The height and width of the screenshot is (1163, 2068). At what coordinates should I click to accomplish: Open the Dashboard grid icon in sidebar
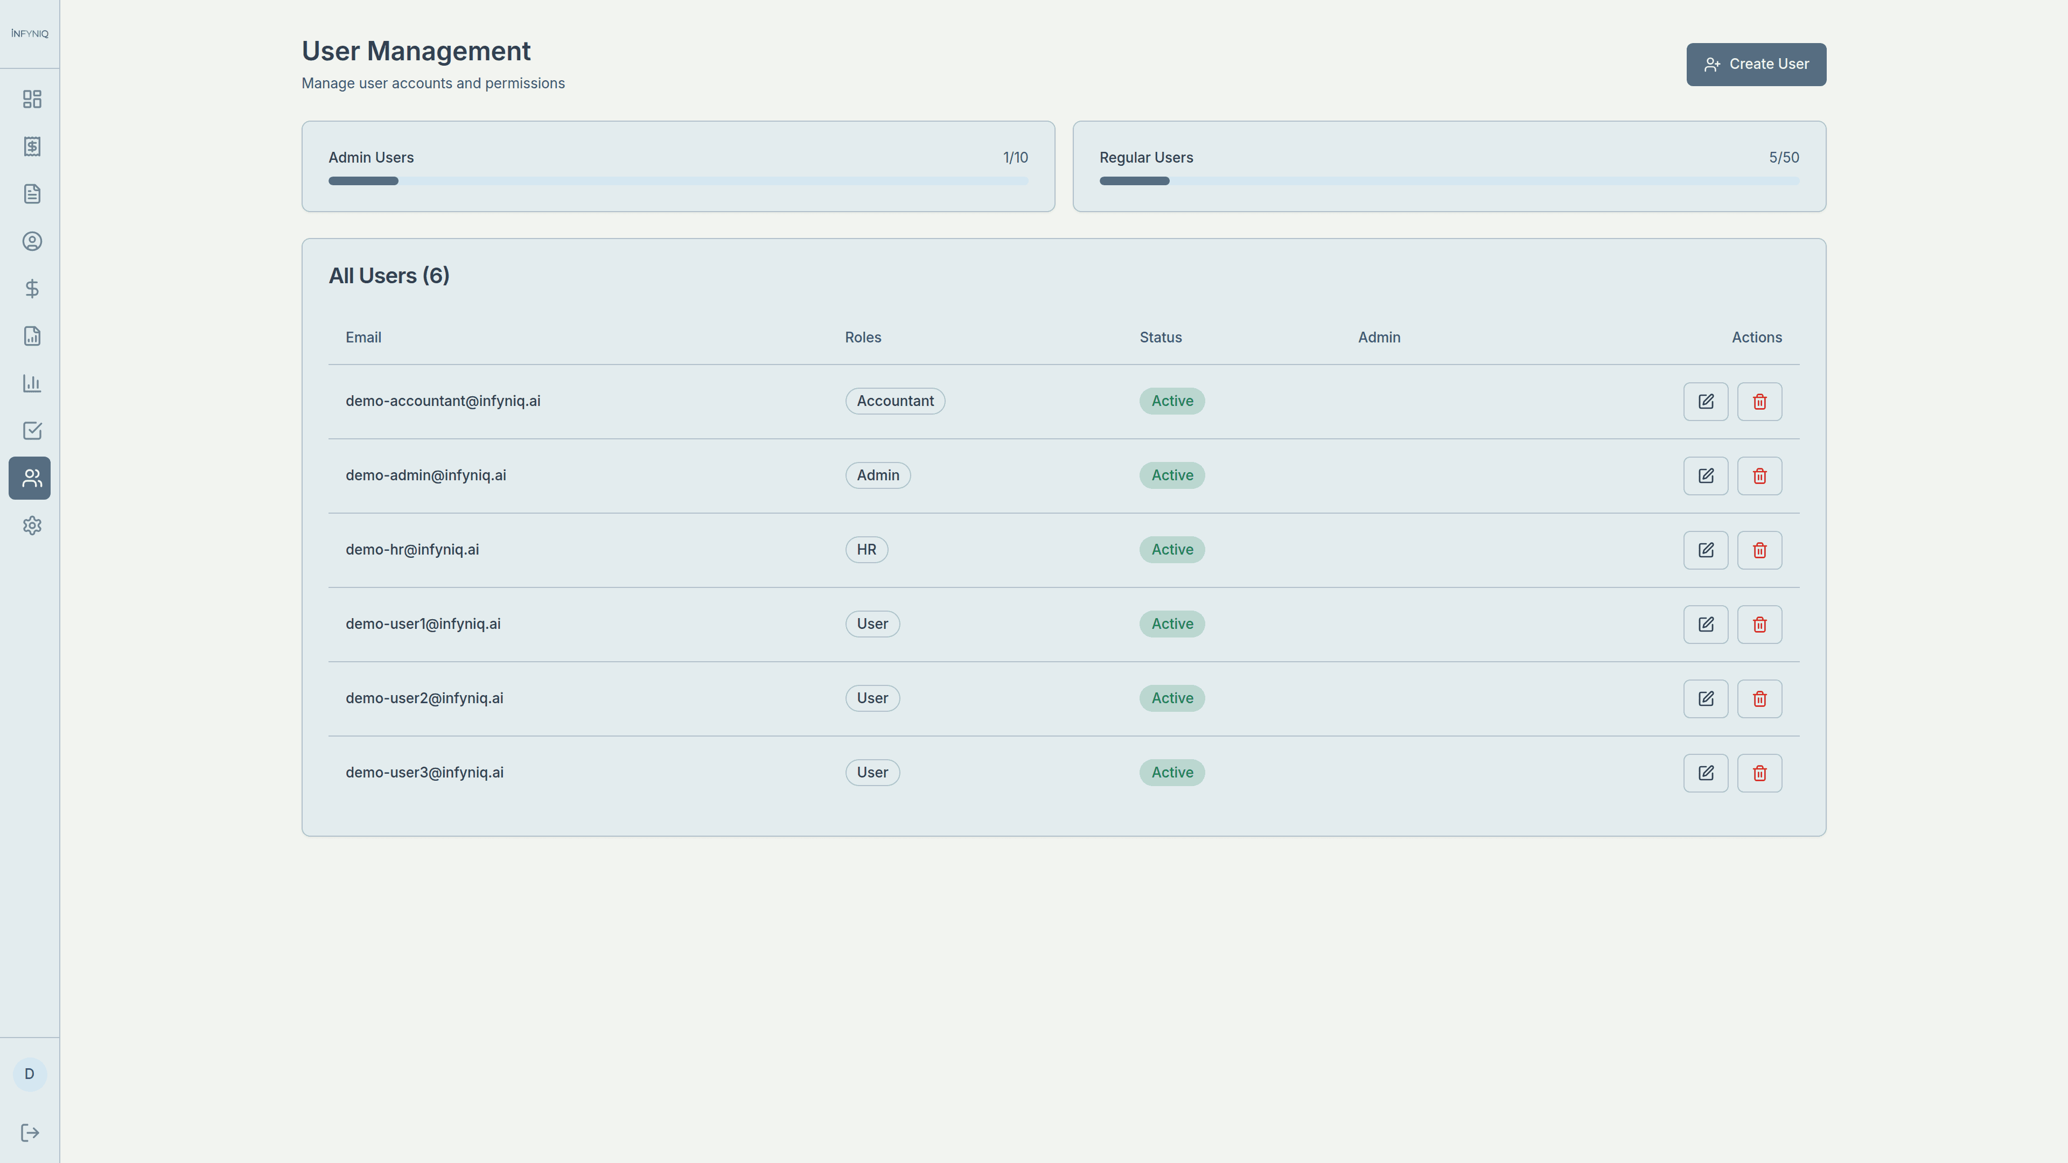31,100
